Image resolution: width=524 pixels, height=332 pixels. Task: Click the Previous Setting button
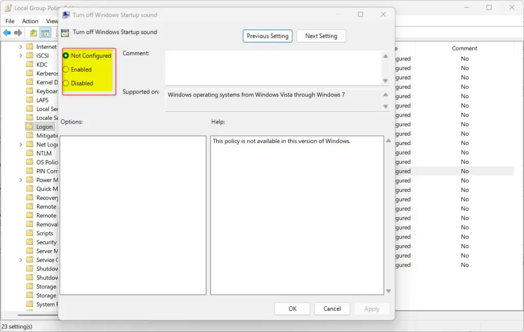pyautogui.click(x=267, y=36)
